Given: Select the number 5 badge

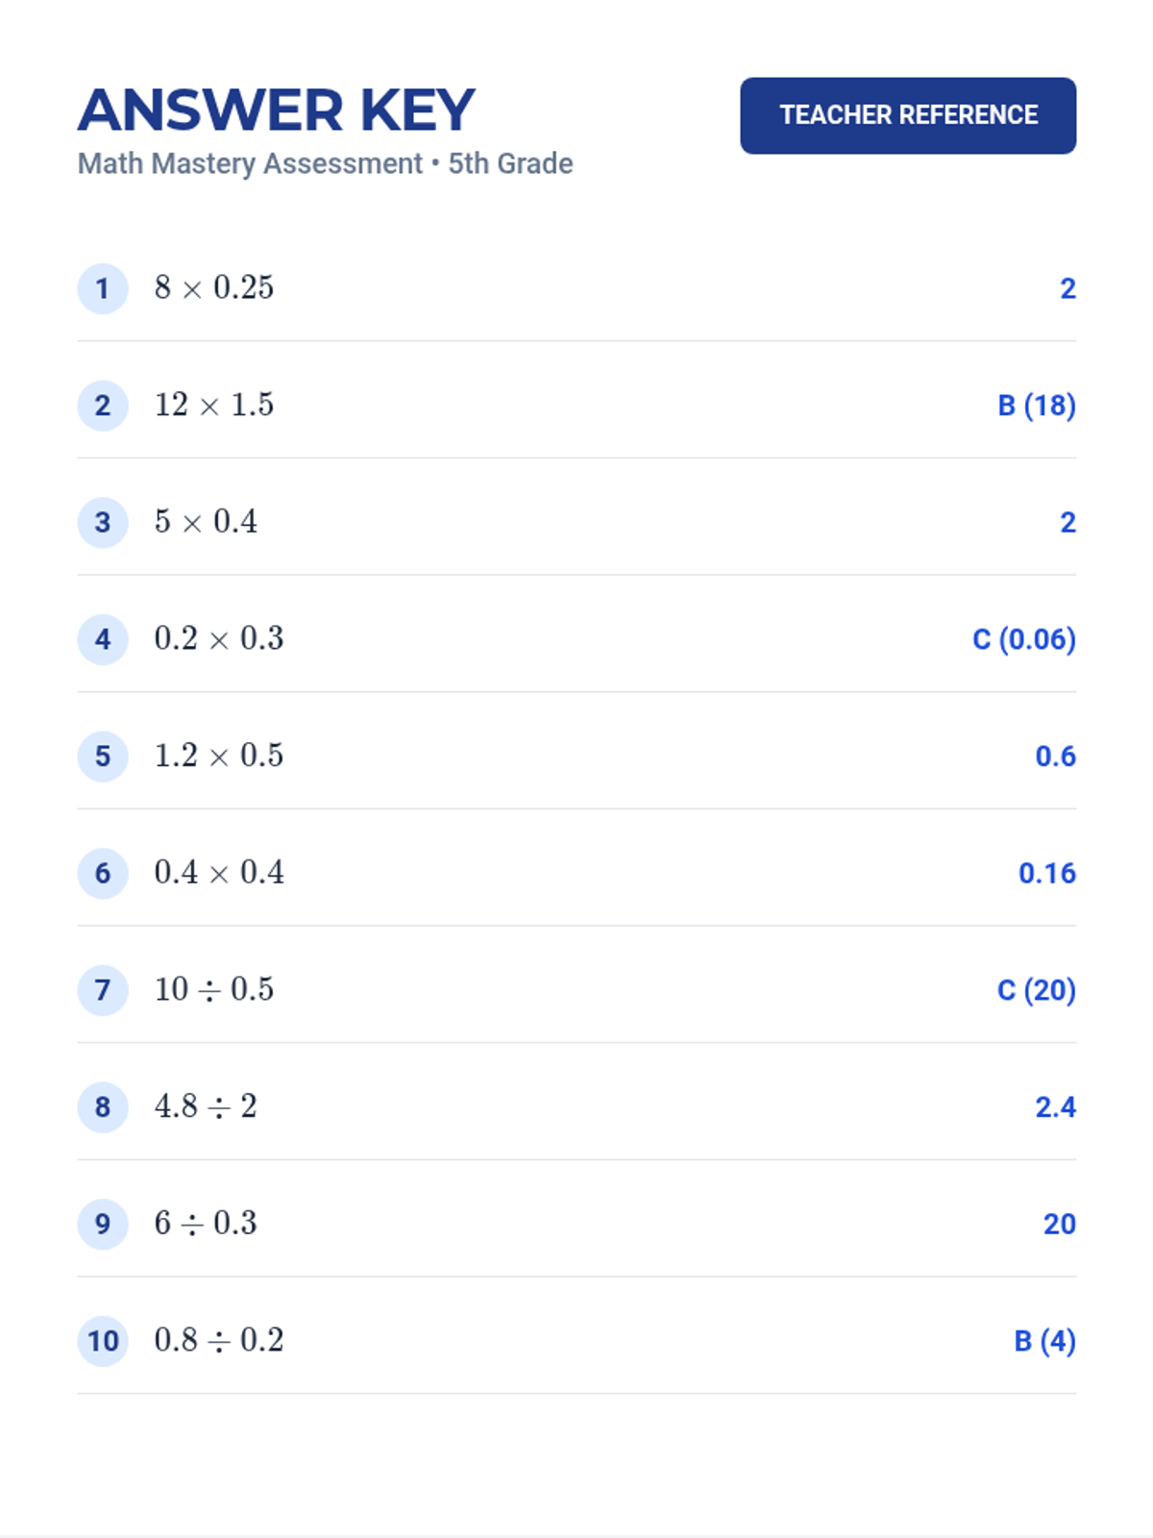Looking at the screenshot, I should click(x=103, y=757).
